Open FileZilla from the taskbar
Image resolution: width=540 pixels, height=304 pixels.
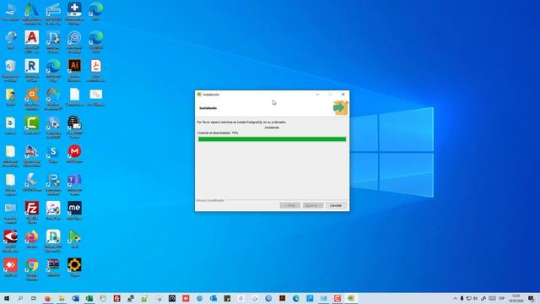click(116, 298)
